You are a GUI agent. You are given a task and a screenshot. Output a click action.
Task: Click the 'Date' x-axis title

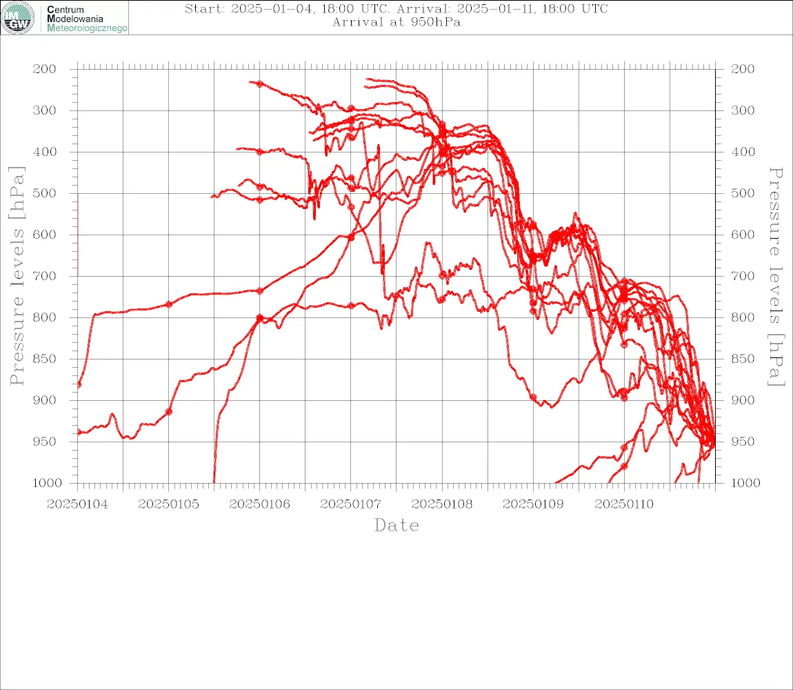pos(396,526)
